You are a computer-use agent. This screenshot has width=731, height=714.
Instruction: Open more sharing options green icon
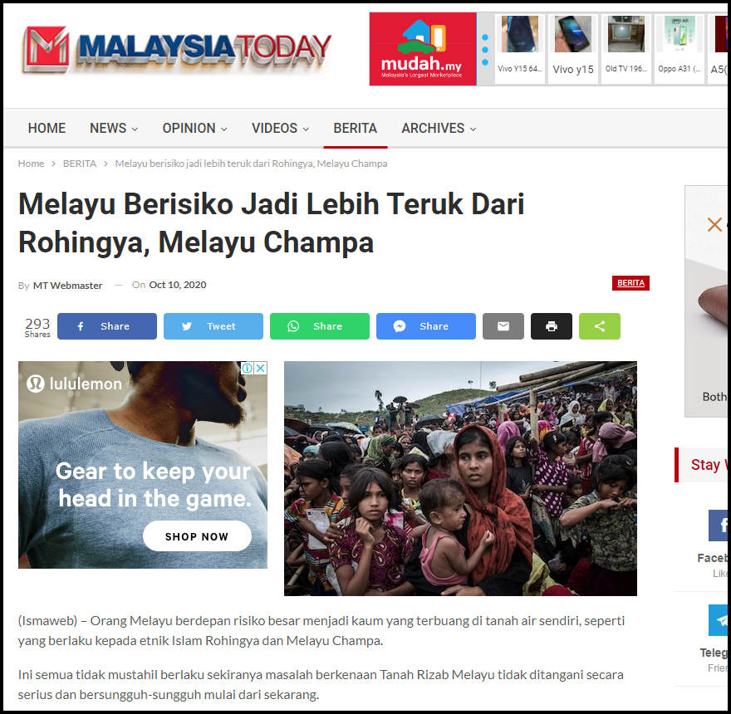(600, 326)
